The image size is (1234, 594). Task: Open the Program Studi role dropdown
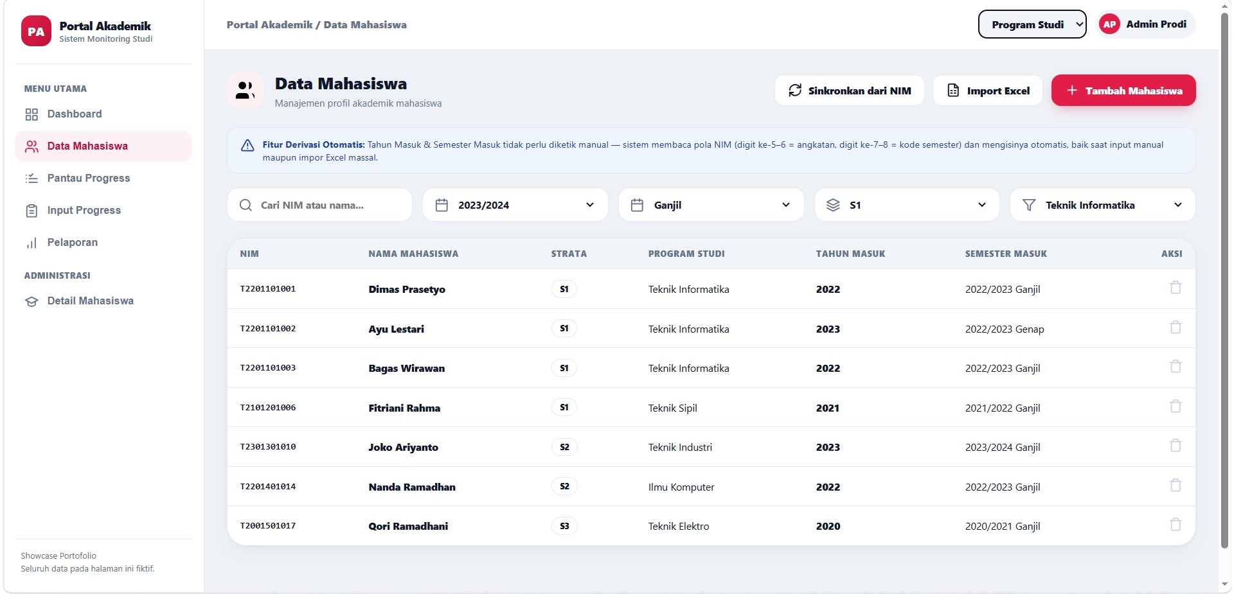[x=1032, y=24]
